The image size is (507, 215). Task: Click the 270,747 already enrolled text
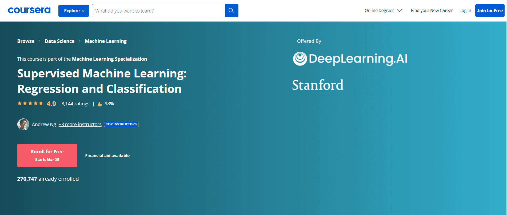tap(48, 179)
